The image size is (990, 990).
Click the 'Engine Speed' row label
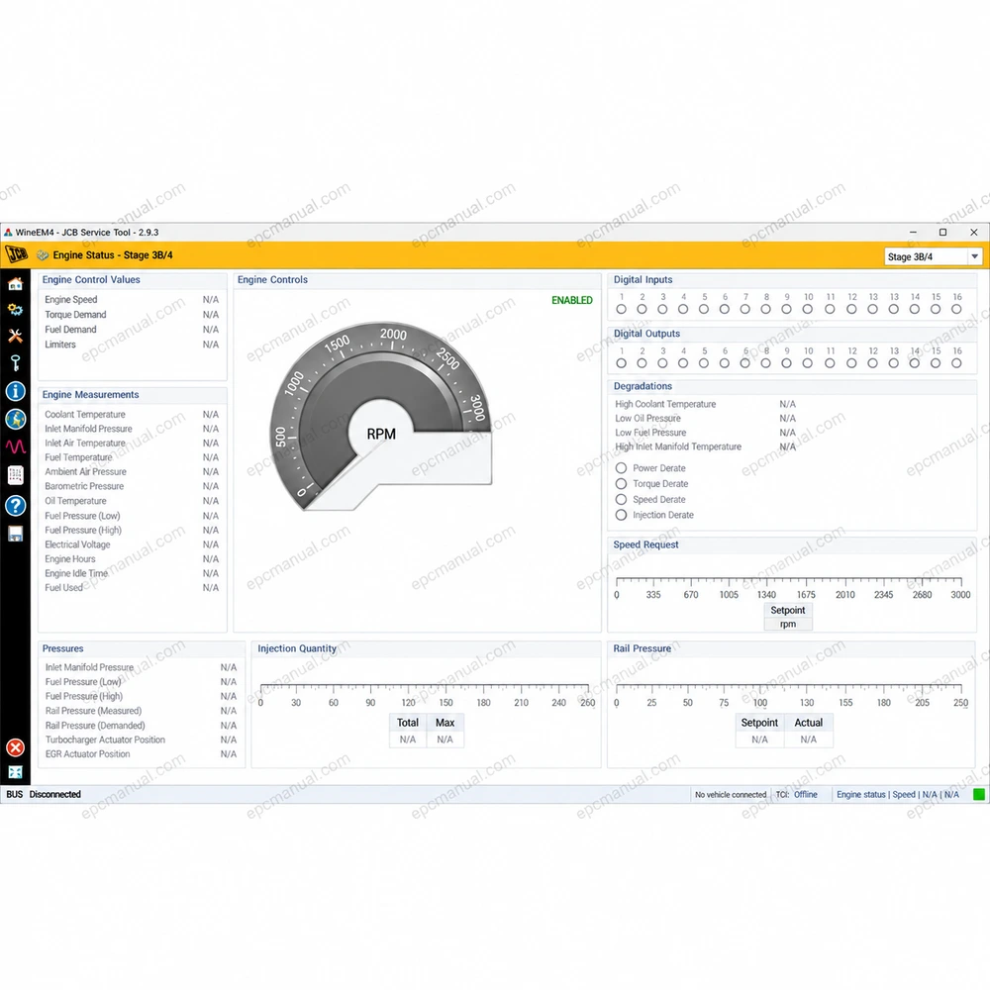(70, 299)
